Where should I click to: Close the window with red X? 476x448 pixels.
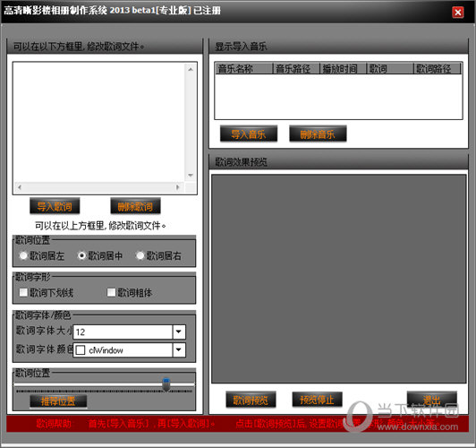[458, 13]
